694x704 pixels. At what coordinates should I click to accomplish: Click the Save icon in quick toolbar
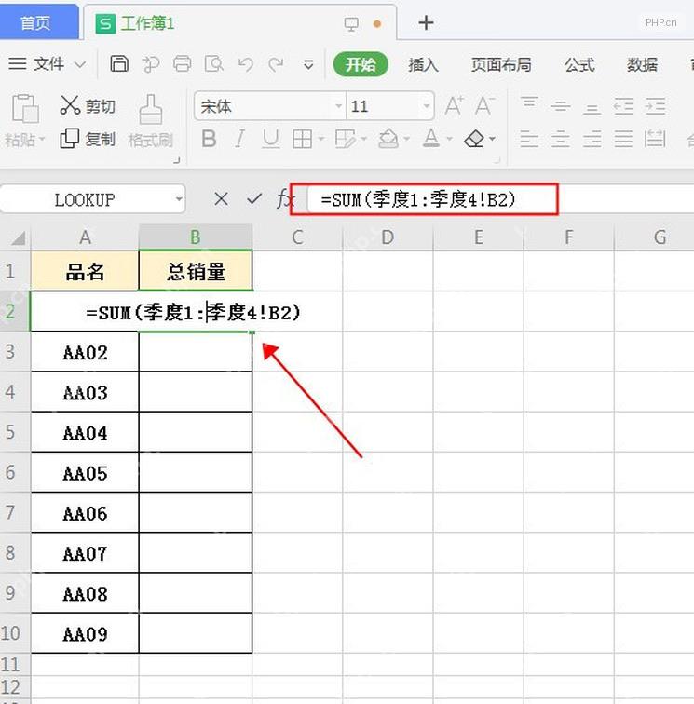[119, 63]
